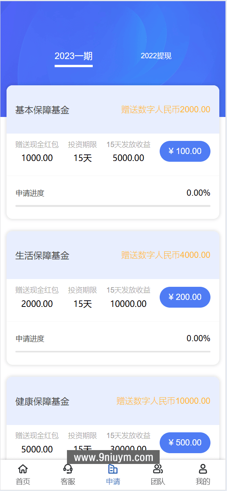Image resolution: width=227 pixels, height=491 pixels.
Task: Click 赠送数字人民币4000.00 text link
Action: click(165, 255)
